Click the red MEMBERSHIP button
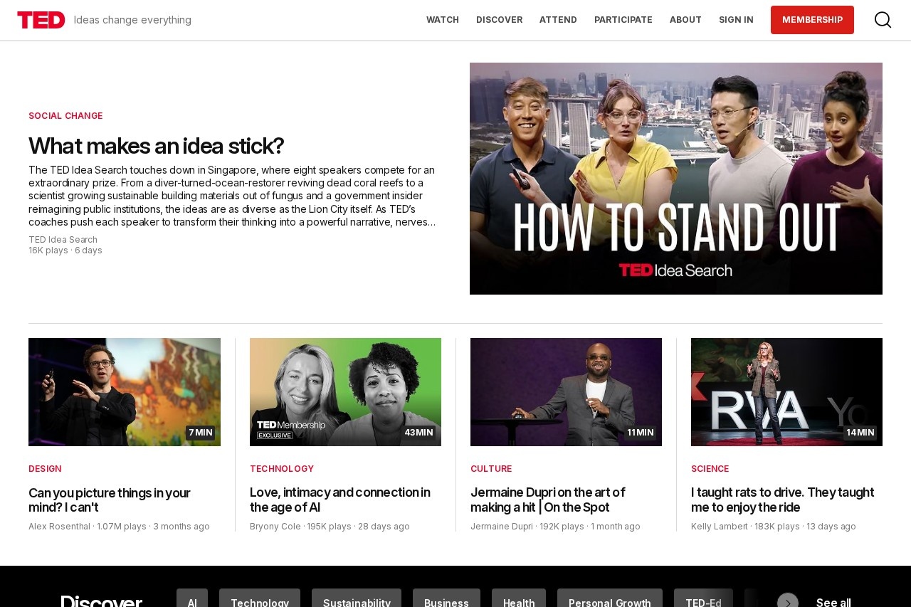Image resolution: width=911 pixels, height=607 pixels. [812, 20]
